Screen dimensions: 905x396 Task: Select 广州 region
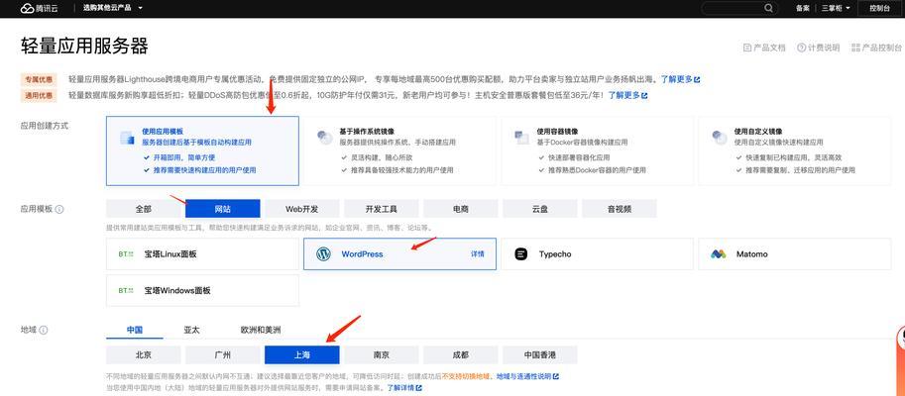pos(223,355)
